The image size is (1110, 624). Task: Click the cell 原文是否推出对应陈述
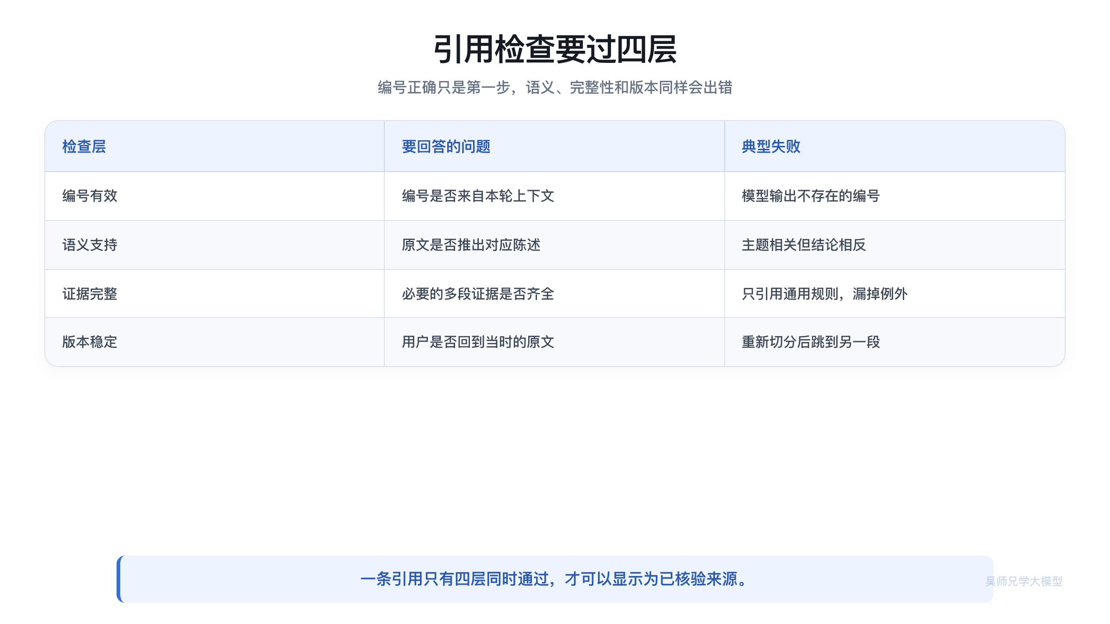[x=555, y=245]
